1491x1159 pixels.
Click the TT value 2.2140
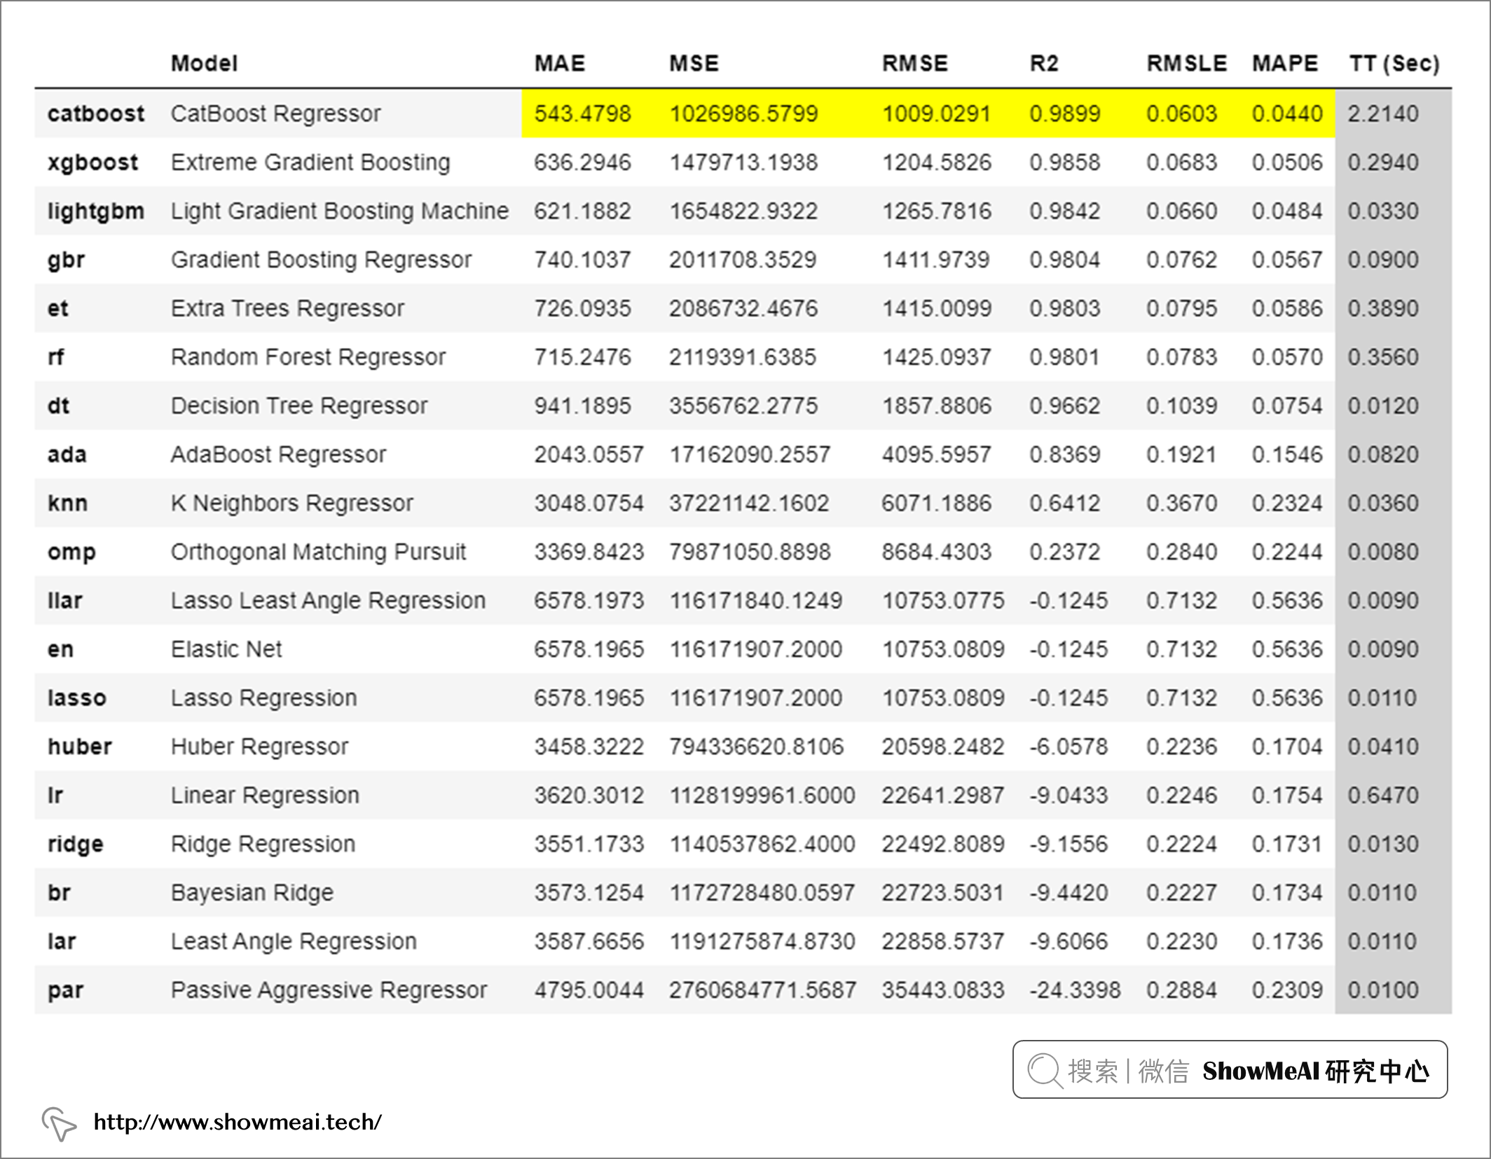click(1383, 113)
